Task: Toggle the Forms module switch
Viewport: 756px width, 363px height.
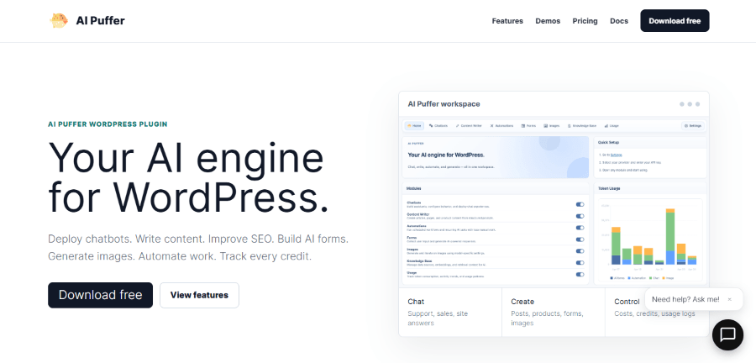Action: [580, 239]
